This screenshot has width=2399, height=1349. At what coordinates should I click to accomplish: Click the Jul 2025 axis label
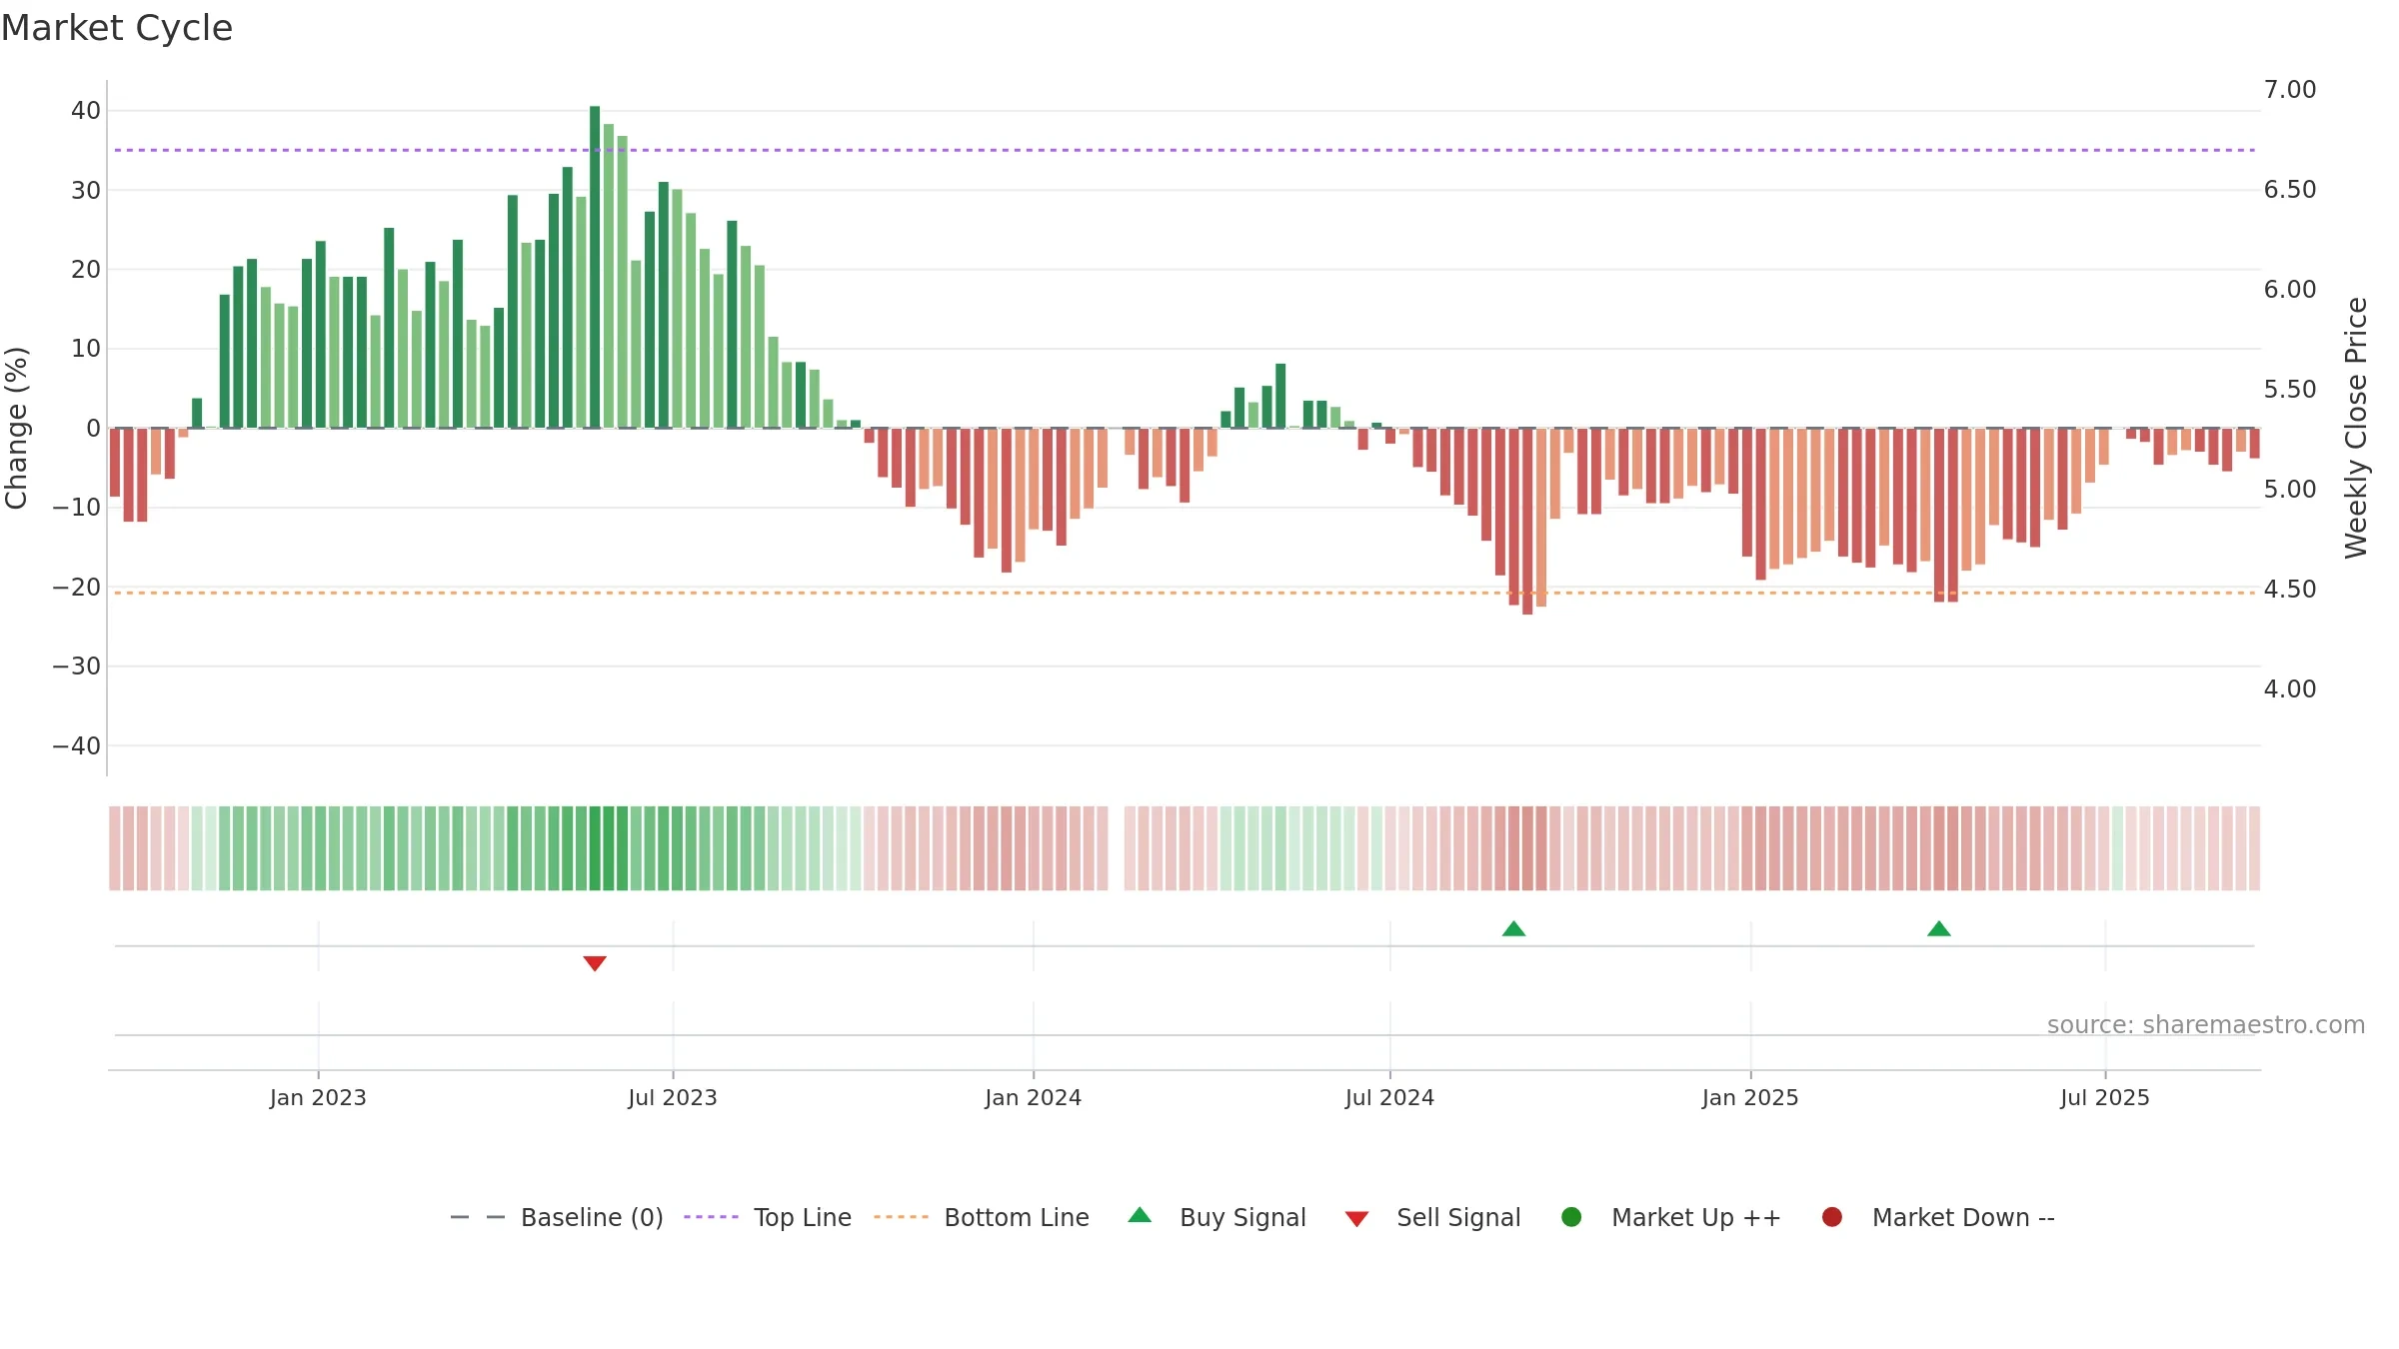tap(2105, 1097)
